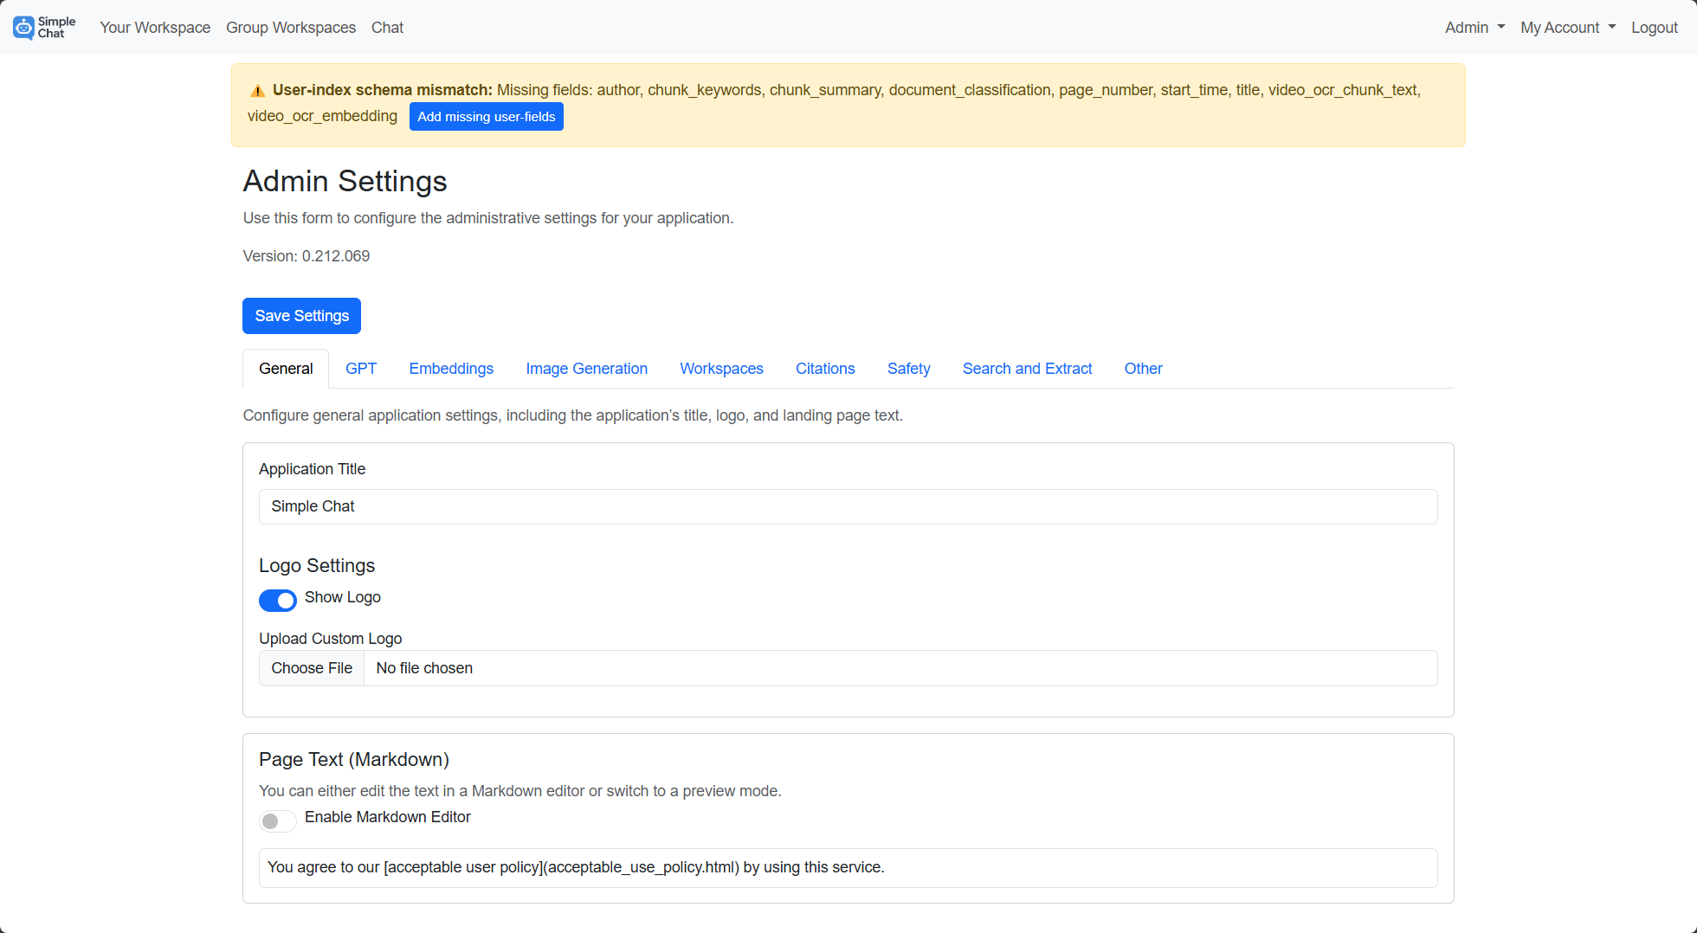
Task: Click Choose File for custom logo
Action: (312, 668)
